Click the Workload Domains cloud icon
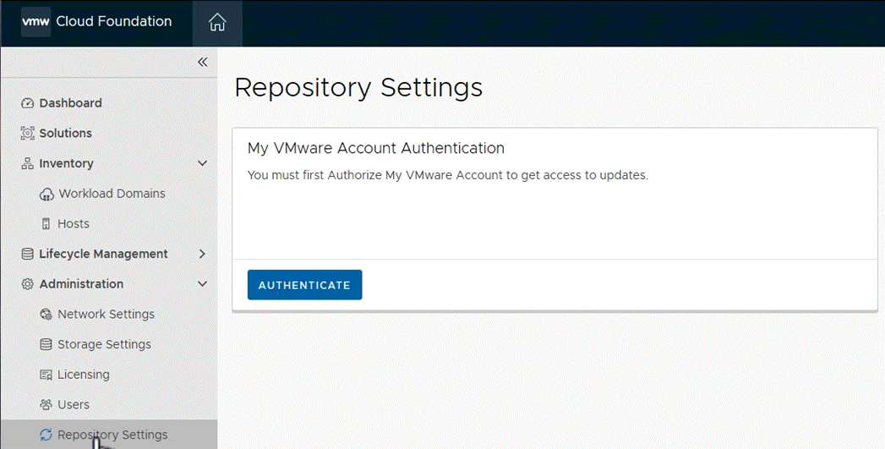Screen dimensions: 885x449 (46, 194)
